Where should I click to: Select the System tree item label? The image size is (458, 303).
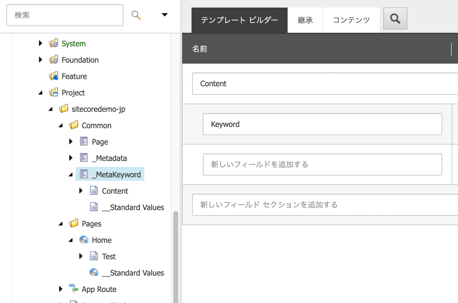[74, 43]
